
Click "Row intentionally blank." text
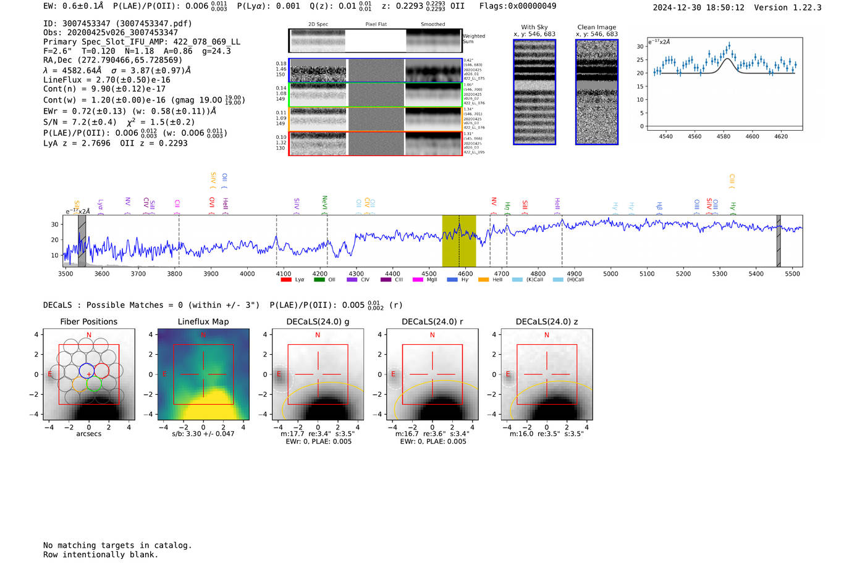click(x=101, y=555)
